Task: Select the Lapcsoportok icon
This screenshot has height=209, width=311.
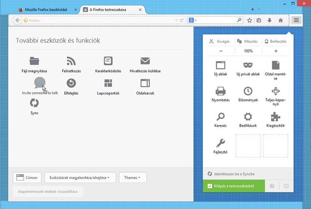Action: pos(108,83)
